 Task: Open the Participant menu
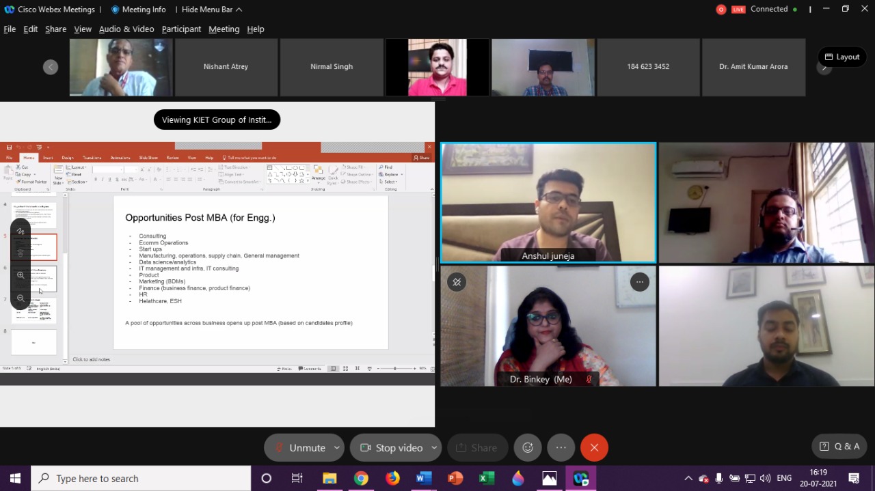click(x=181, y=29)
